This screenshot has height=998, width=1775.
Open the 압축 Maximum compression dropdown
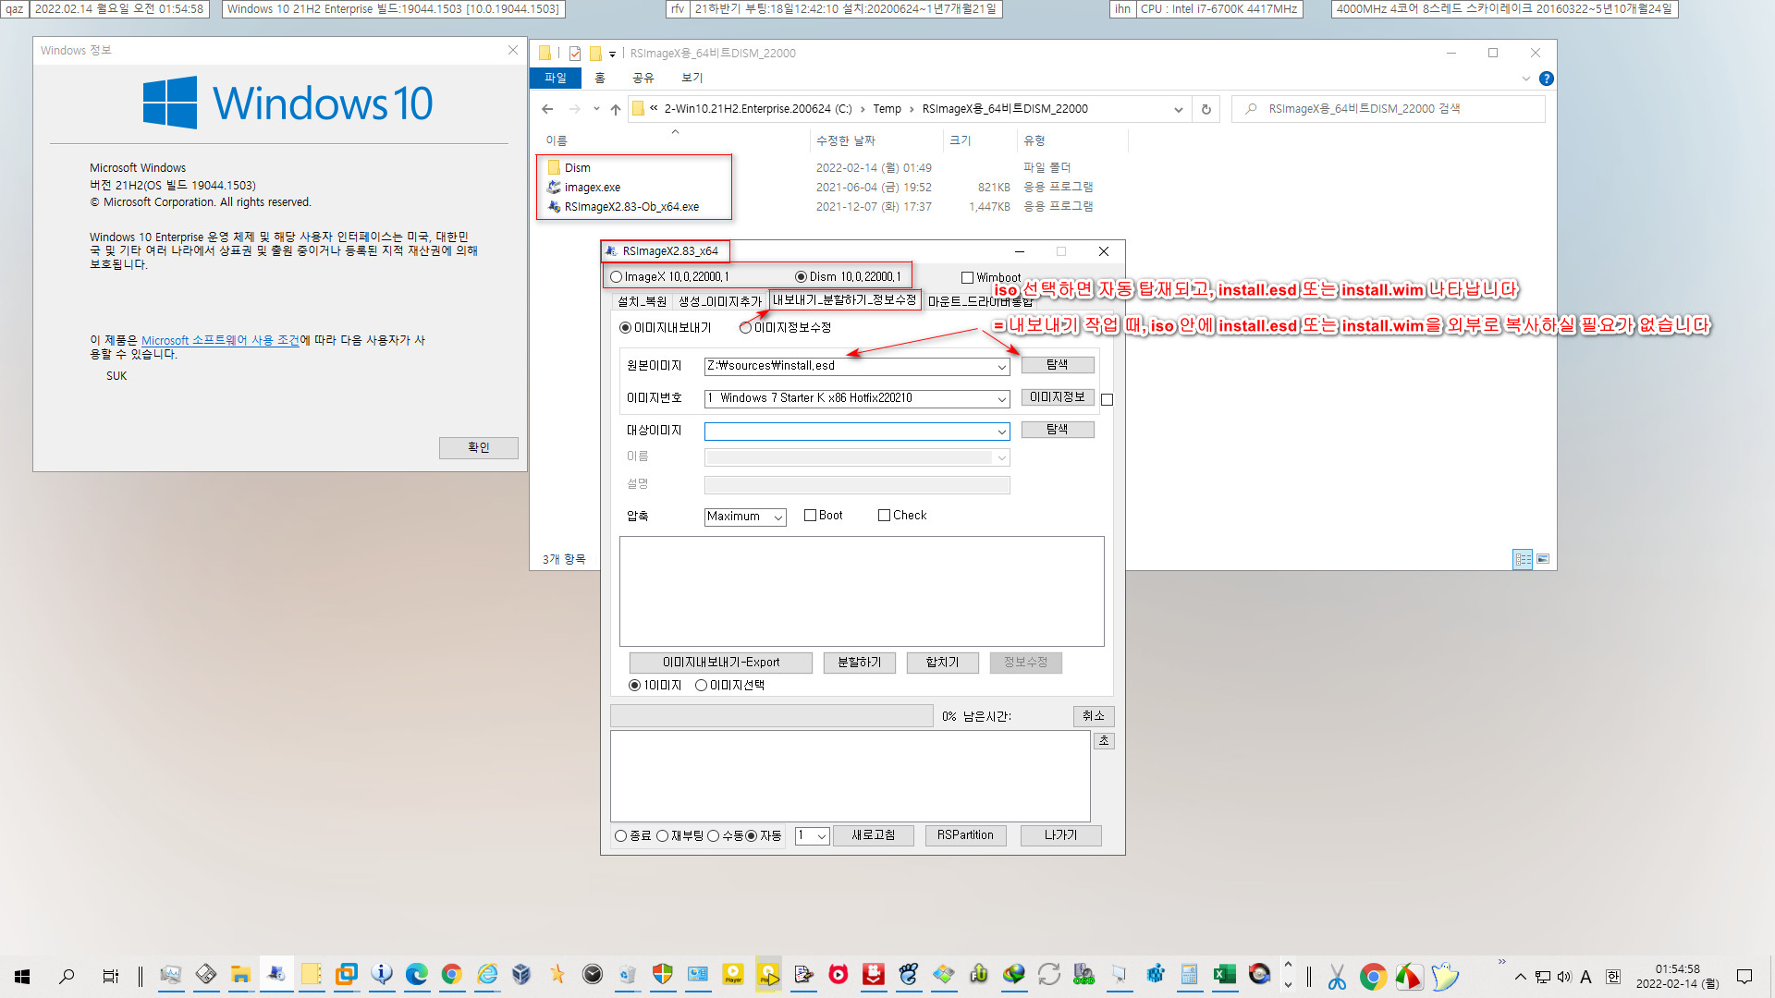click(x=778, y=517)
